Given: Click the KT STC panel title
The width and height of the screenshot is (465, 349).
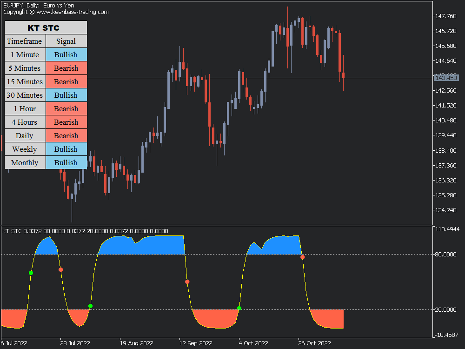Looking at the screenshot, I should click(x=46, y=27).
